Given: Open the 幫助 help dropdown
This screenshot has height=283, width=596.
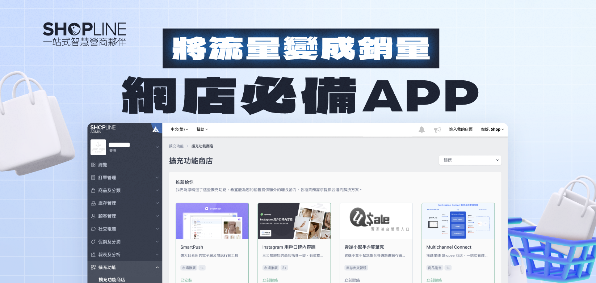Looking at the screenshot, I should click(x=202, y=129).
